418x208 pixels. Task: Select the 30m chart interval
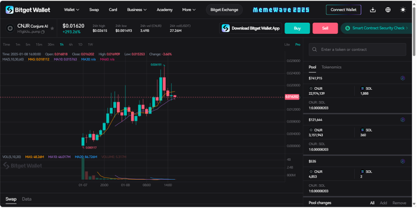pos(50,44)
